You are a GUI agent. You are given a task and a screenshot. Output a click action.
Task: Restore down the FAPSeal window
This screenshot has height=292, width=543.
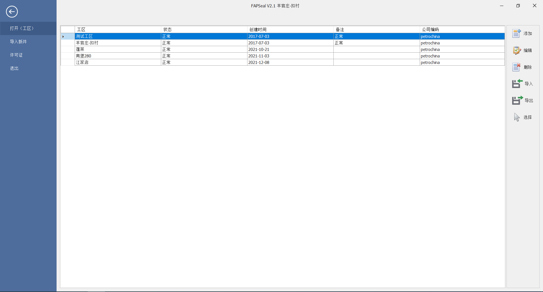tap(518, 6)
